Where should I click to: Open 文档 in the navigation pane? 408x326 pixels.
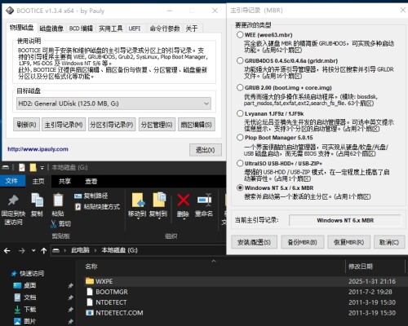click(x=29, y=297)
